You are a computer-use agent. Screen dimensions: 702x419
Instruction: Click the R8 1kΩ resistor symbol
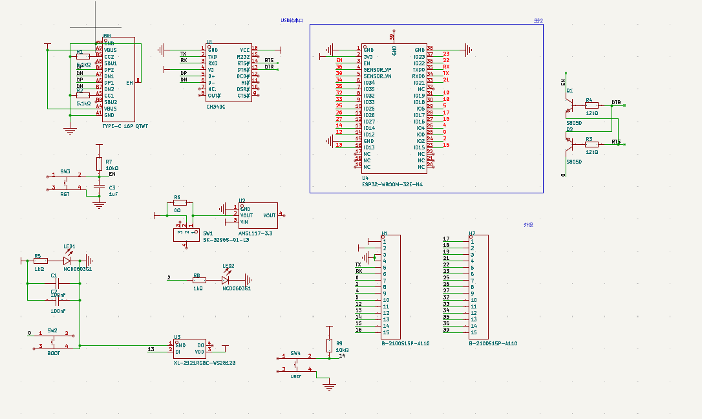[199, 280]
